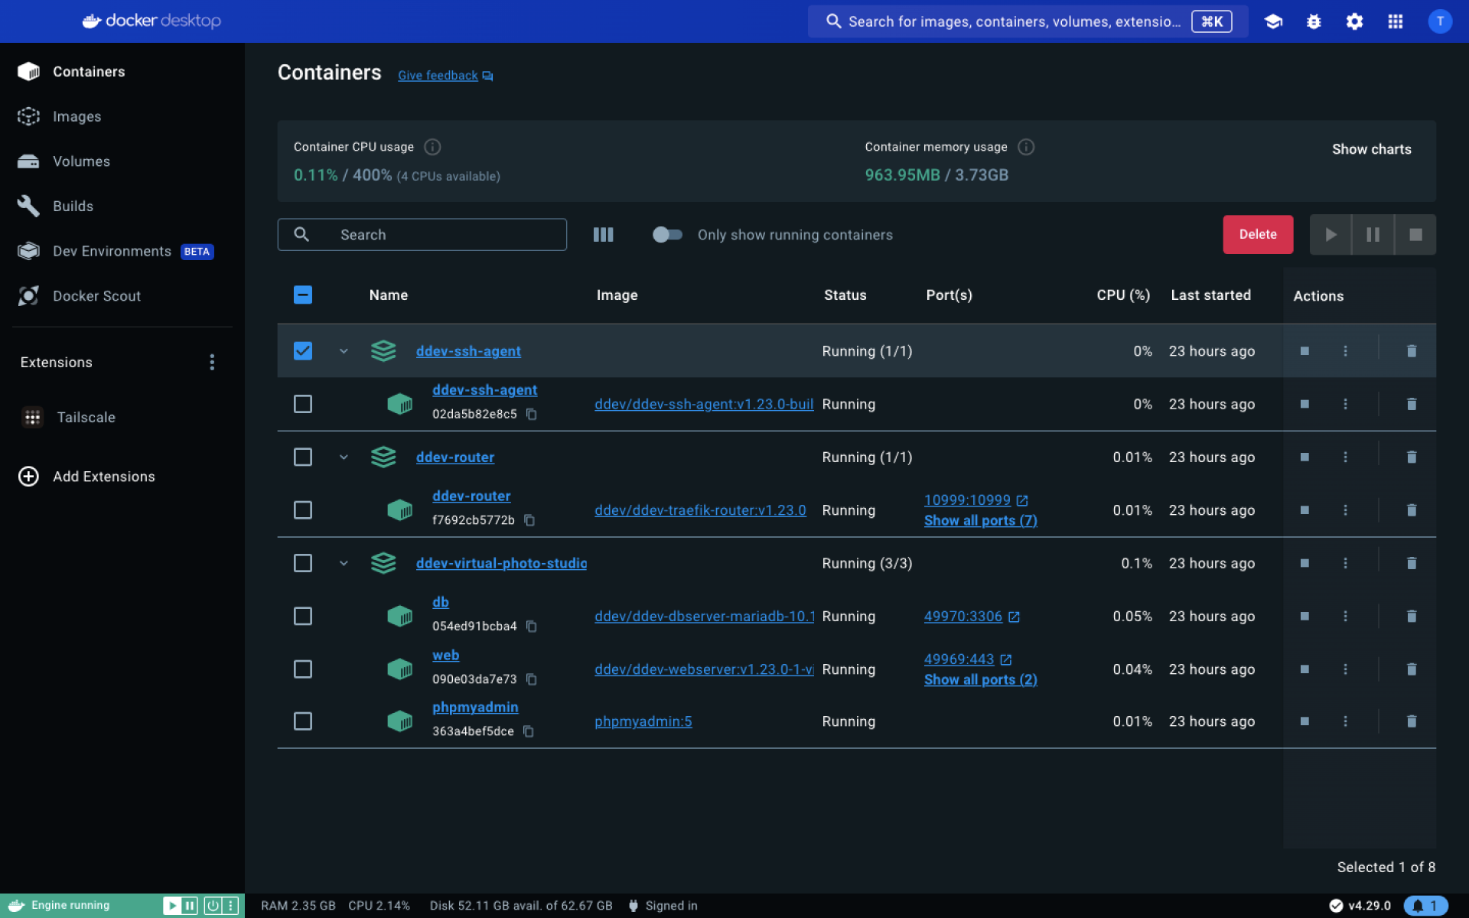This screenshot has height=918, width=1469.
Task: Stop the ddev-router stack
Action: (x=1305, y=457)
